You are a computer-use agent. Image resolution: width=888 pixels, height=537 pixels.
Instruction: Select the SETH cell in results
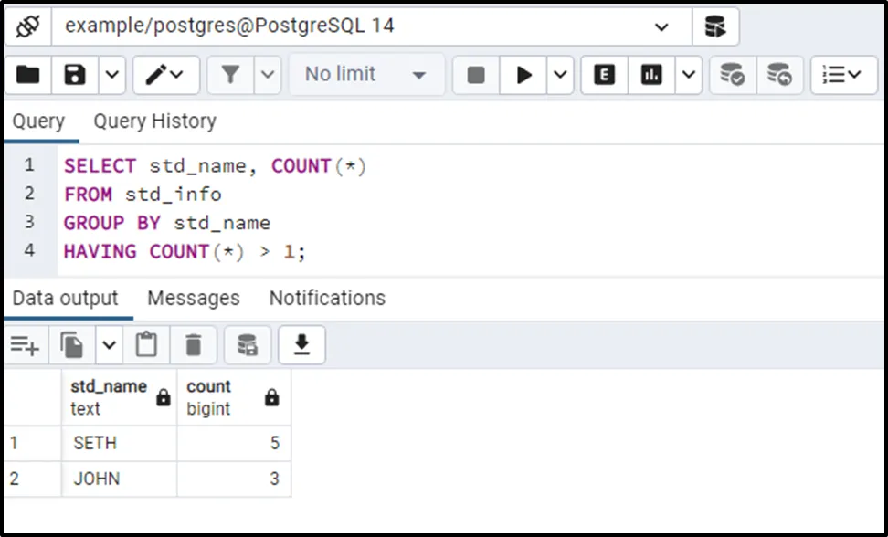coord(96,444)
